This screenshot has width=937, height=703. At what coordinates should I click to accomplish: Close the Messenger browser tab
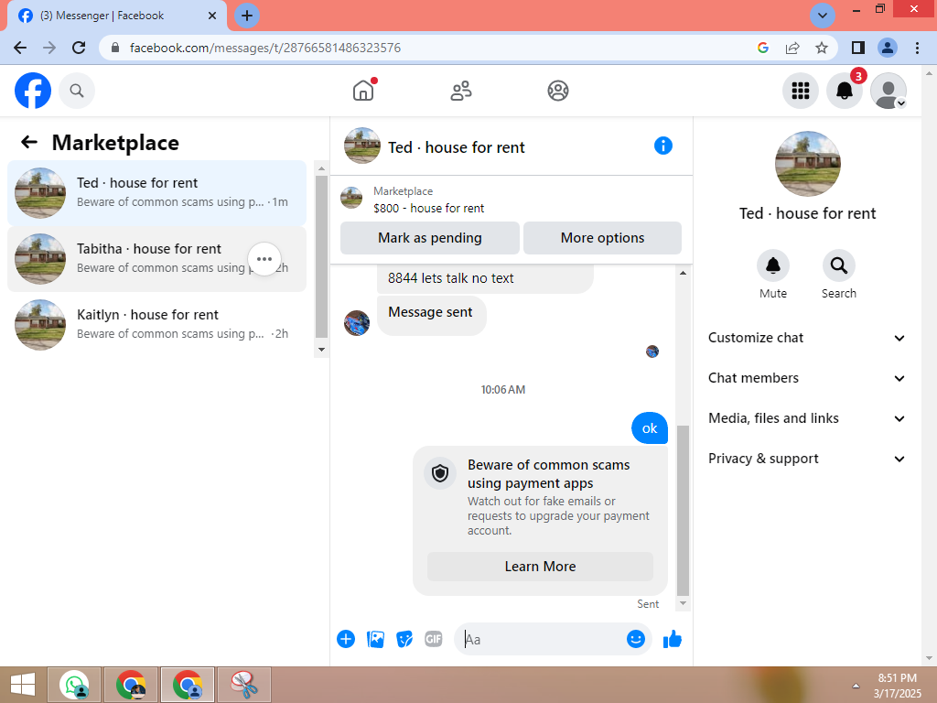click(212, 16)
